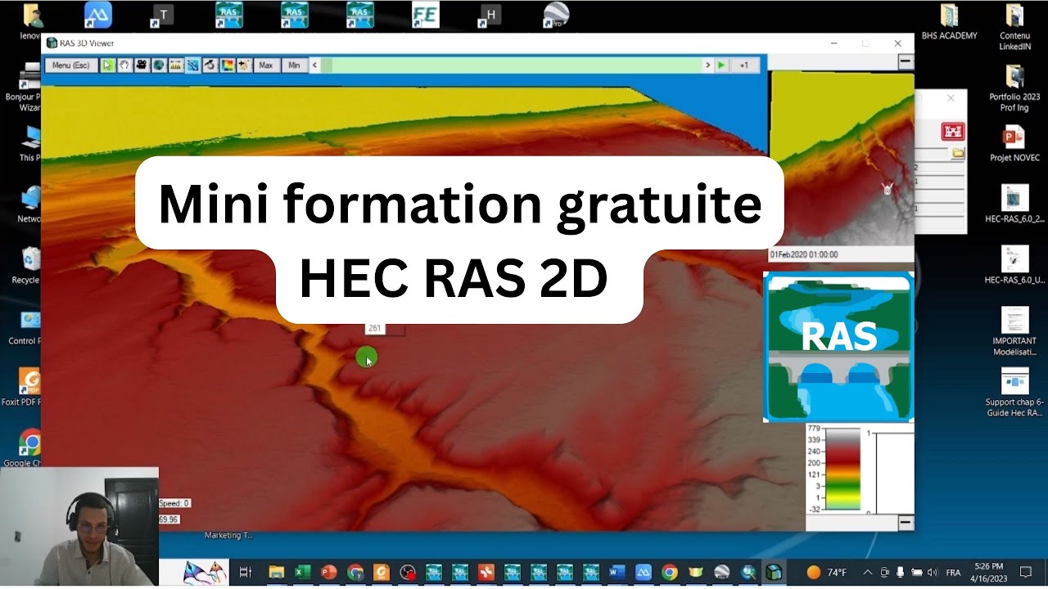
Task: Open the Menu (Esc) button in RAS 3D Viewer
Action: pyautogui.click(x=71, y=65)
